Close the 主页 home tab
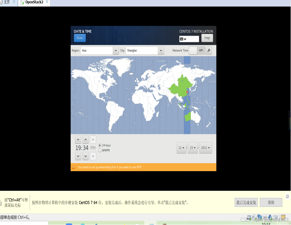 coord(14,2)
